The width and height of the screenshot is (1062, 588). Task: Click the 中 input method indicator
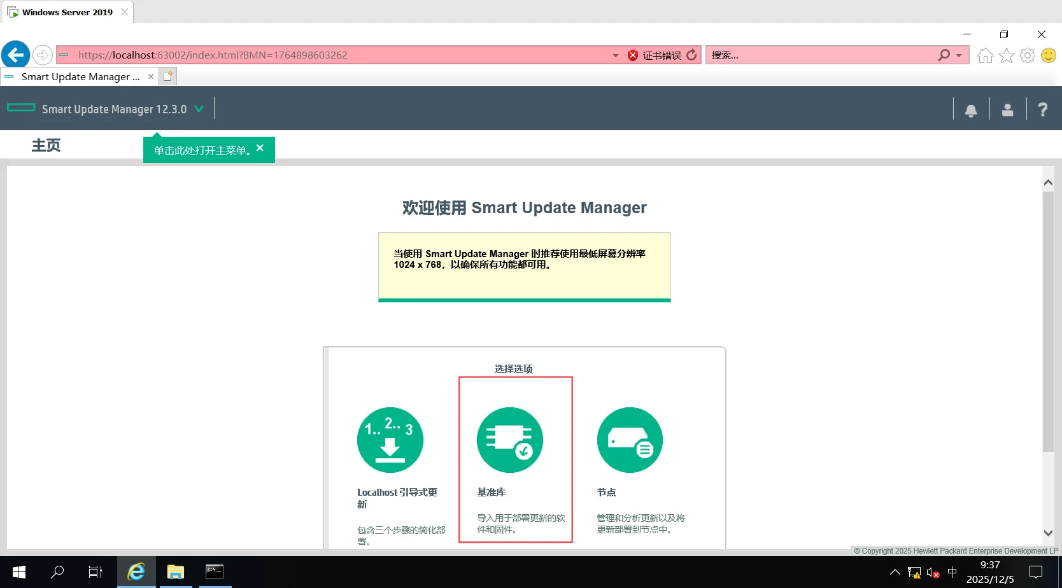pos(952,572)
